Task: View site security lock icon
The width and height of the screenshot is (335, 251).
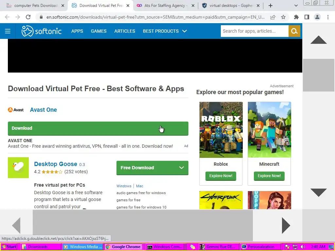Action: point(41,17)
